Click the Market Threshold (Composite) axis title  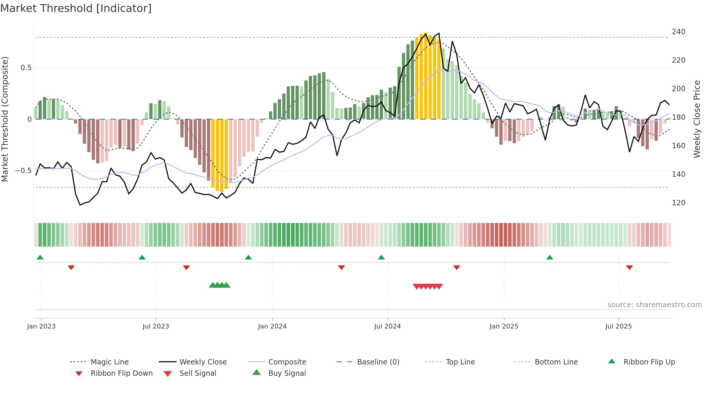(5, 119)
